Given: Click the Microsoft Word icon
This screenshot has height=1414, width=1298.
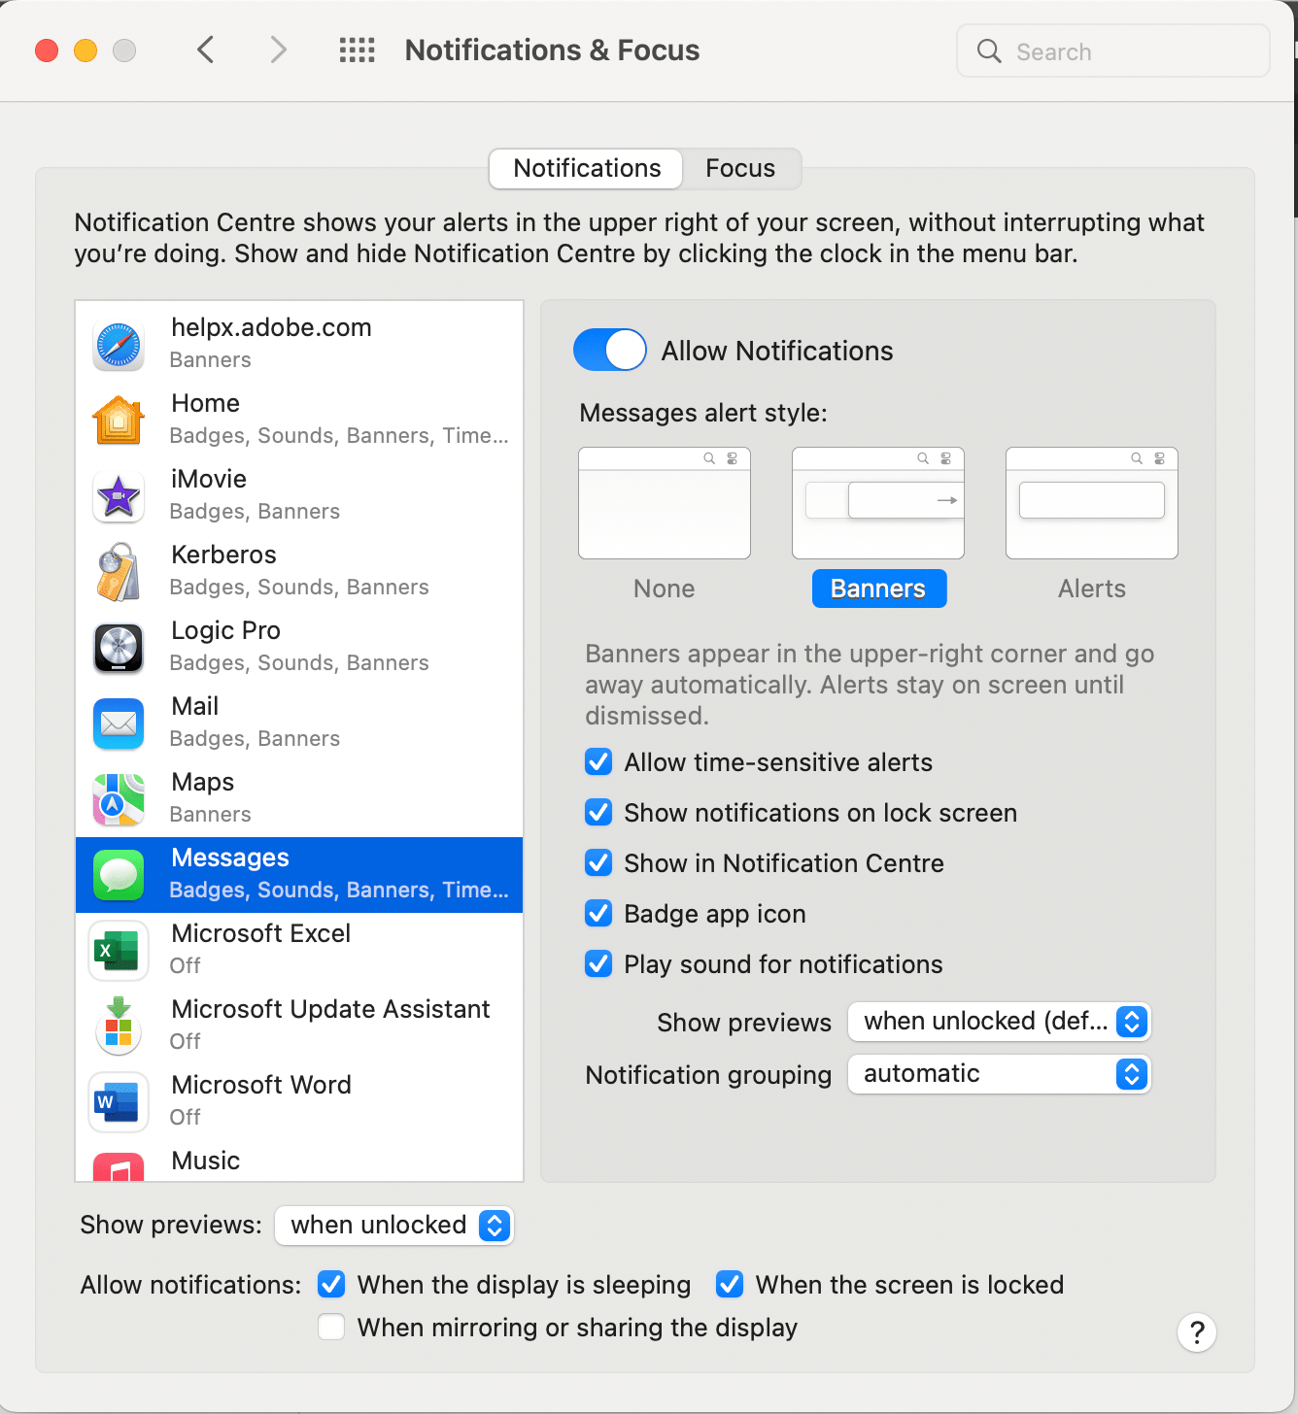Looking at the screenshot, I should (x=118, y=1102).
